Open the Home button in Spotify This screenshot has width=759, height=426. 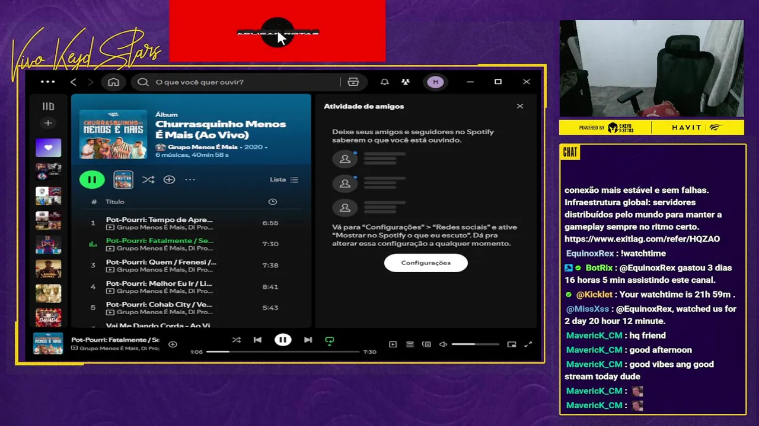click(x=113, y=82)
